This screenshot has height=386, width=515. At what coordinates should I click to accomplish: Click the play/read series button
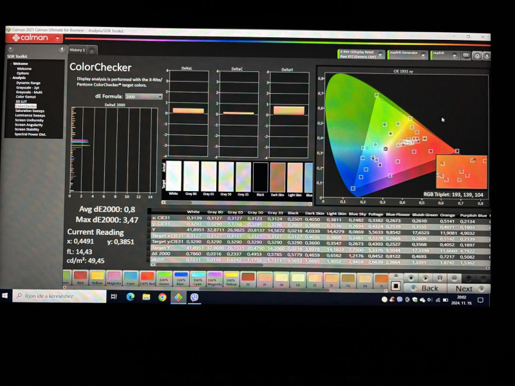pos(426,279)
